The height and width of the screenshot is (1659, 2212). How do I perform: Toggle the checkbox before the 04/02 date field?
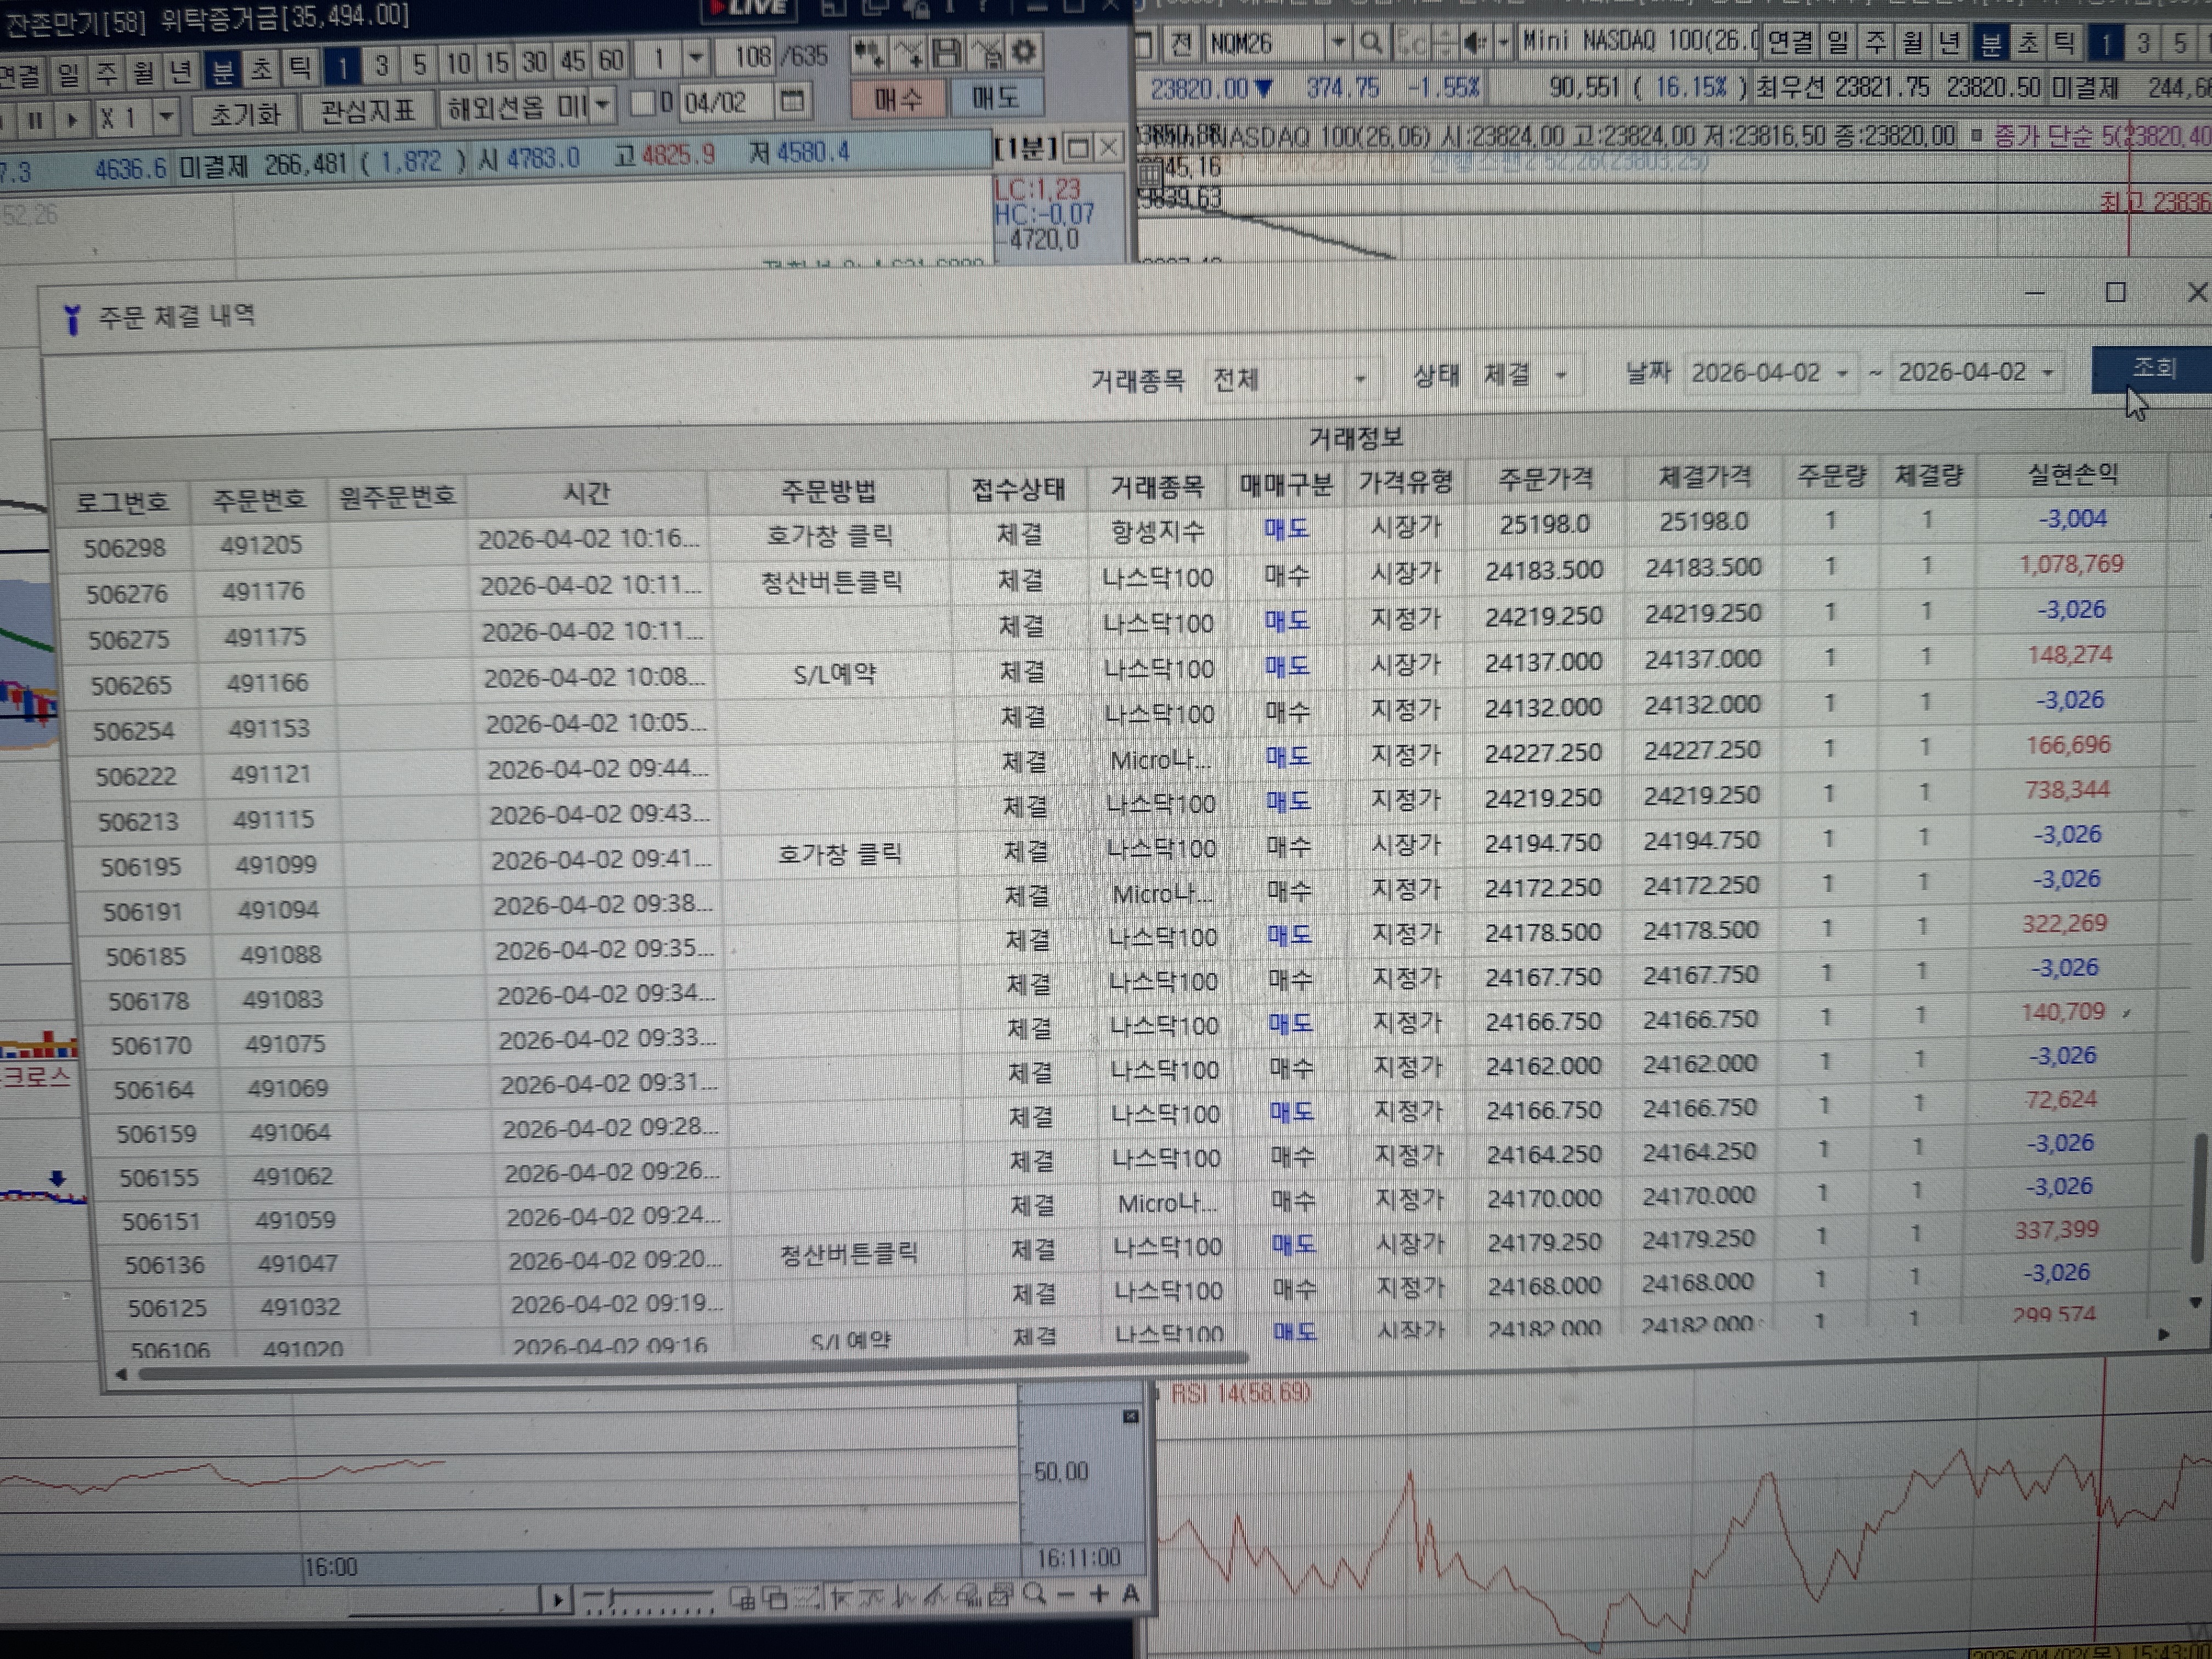tap(644, 102)
